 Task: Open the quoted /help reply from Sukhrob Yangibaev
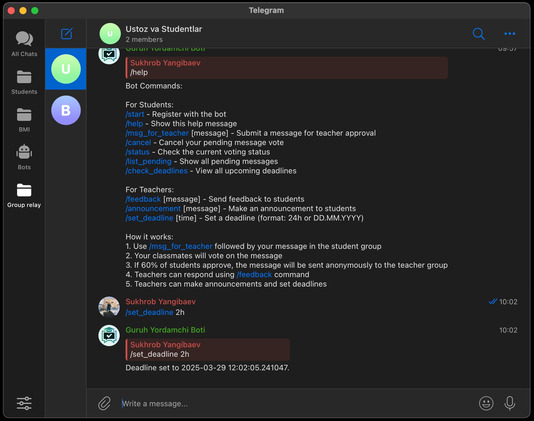click(286, 68)
